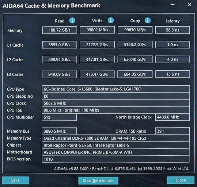Click DRAM:FSB Ratio value 39:1
This screenshot has width=197, height=187.
pyautogui.click(x=173, y=131)
